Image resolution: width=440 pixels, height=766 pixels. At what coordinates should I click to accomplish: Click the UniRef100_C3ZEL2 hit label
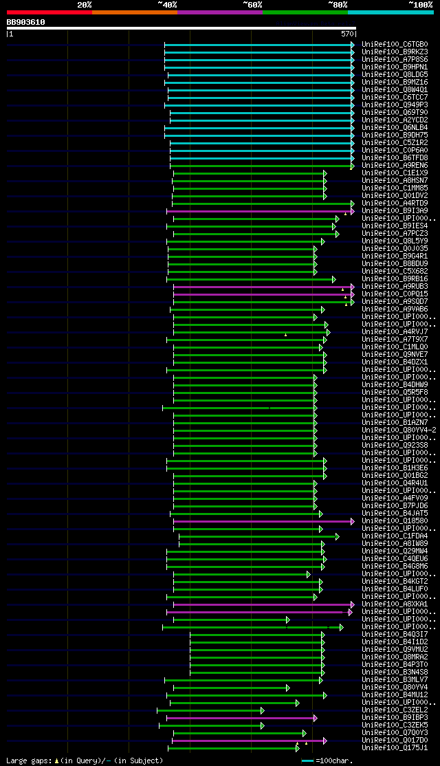[x=395, y=711]
